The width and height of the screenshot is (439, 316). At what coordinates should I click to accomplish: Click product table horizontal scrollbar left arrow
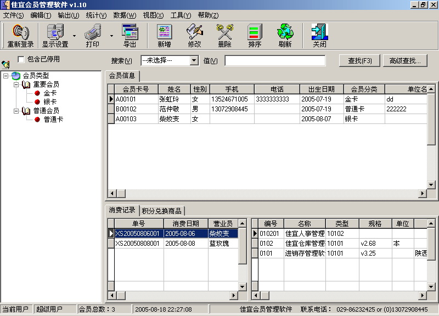point(255,295)
